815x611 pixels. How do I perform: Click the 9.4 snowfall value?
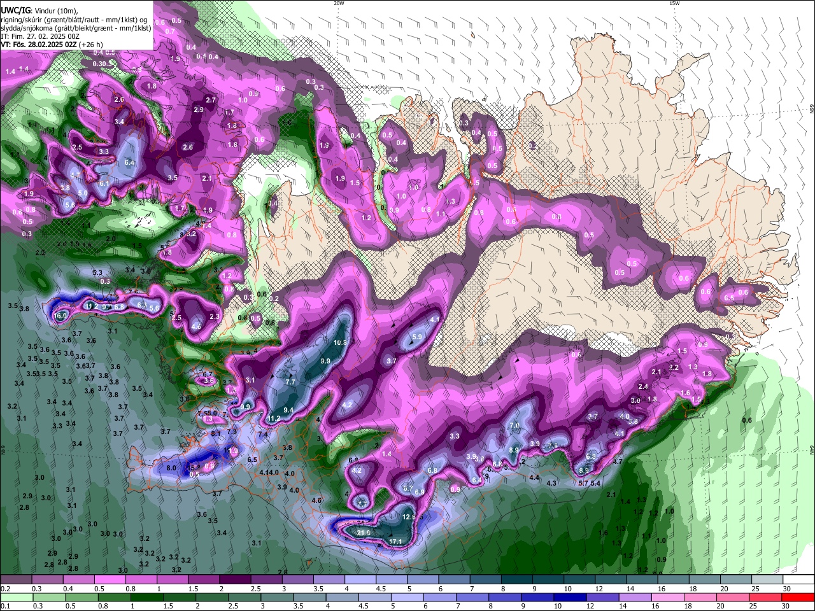pyautogui.click(x=288, y=410)
